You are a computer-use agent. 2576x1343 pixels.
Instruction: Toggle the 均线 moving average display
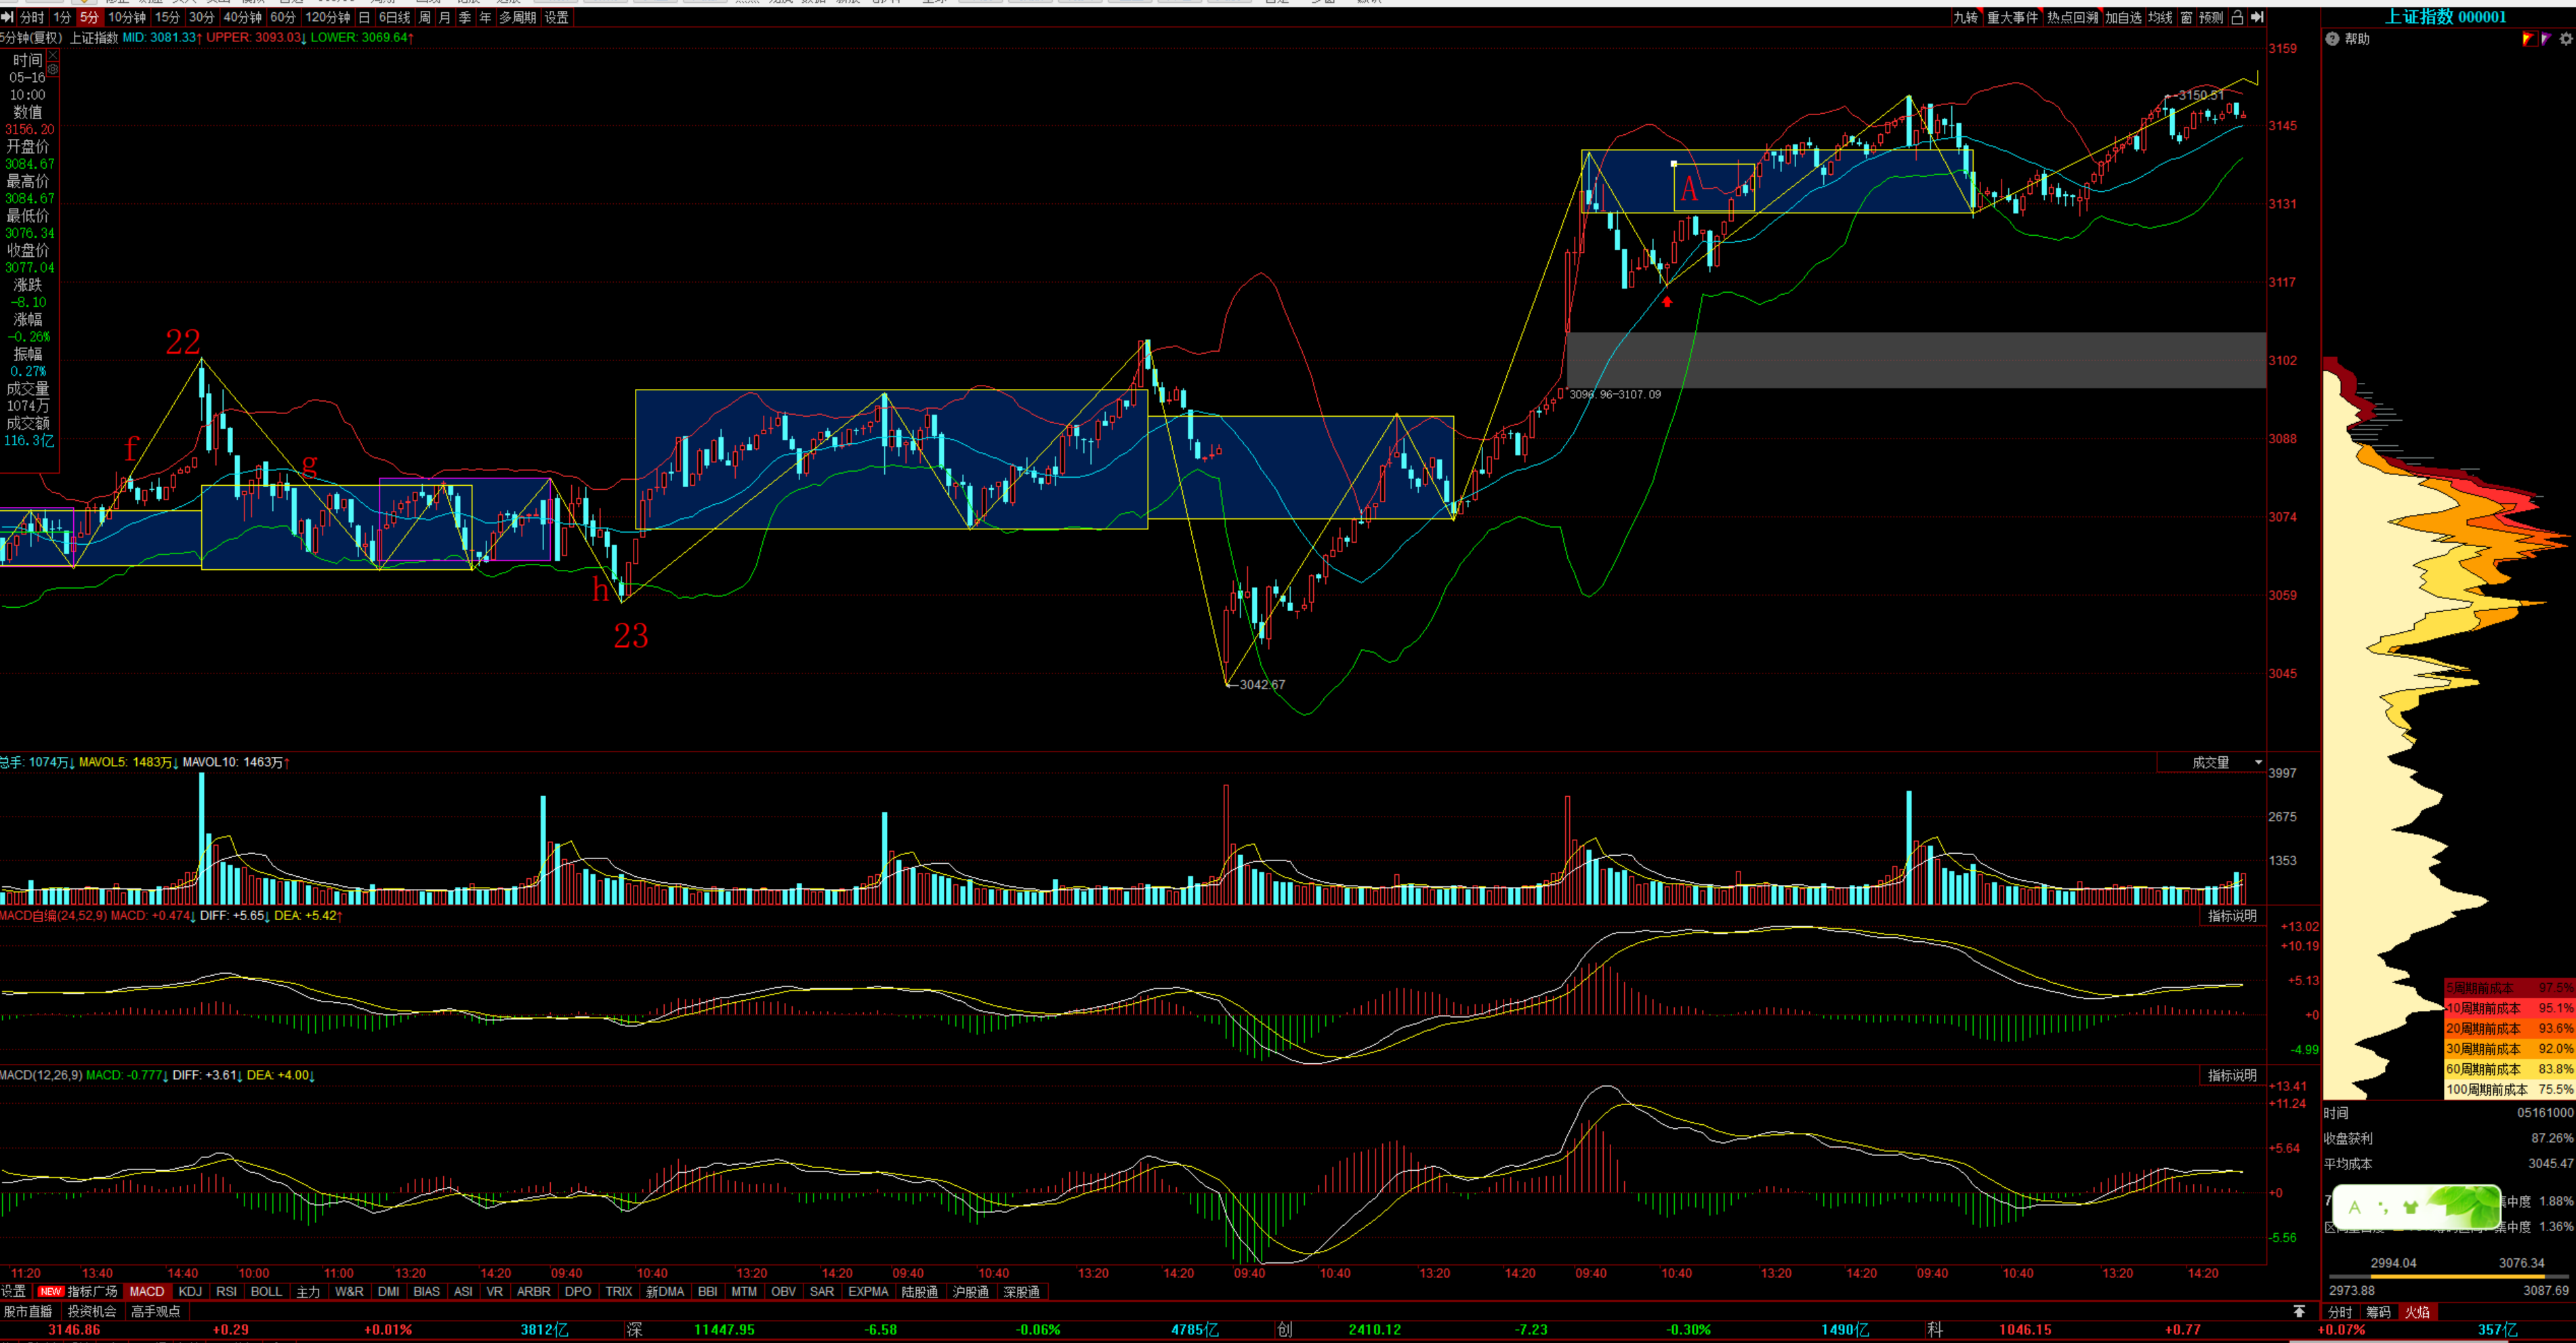click(x=2160, y=17)
